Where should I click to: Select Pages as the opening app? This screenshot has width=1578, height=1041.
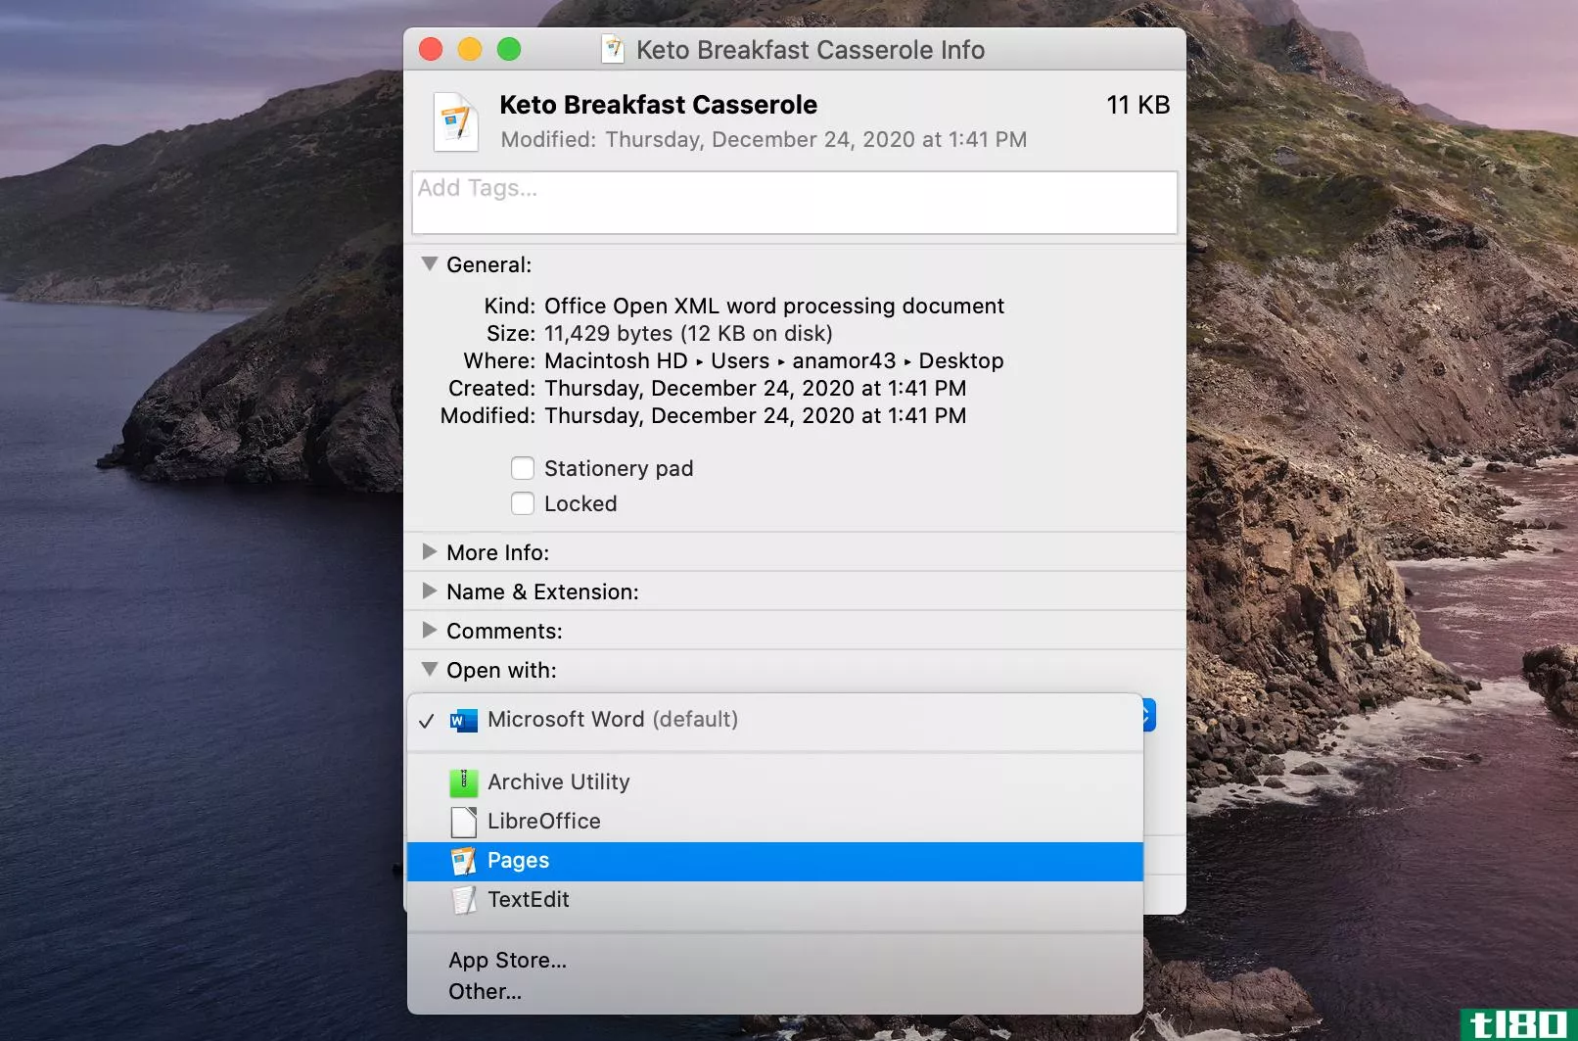[x=774, y=861]
